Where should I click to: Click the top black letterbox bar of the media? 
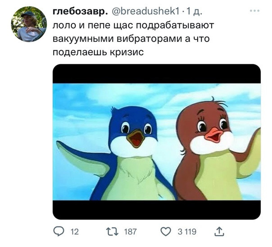[157, 74]
